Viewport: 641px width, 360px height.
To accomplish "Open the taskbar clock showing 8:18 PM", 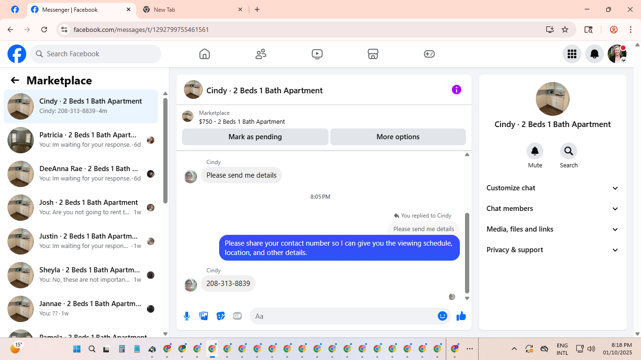I will tap(618, 349).
